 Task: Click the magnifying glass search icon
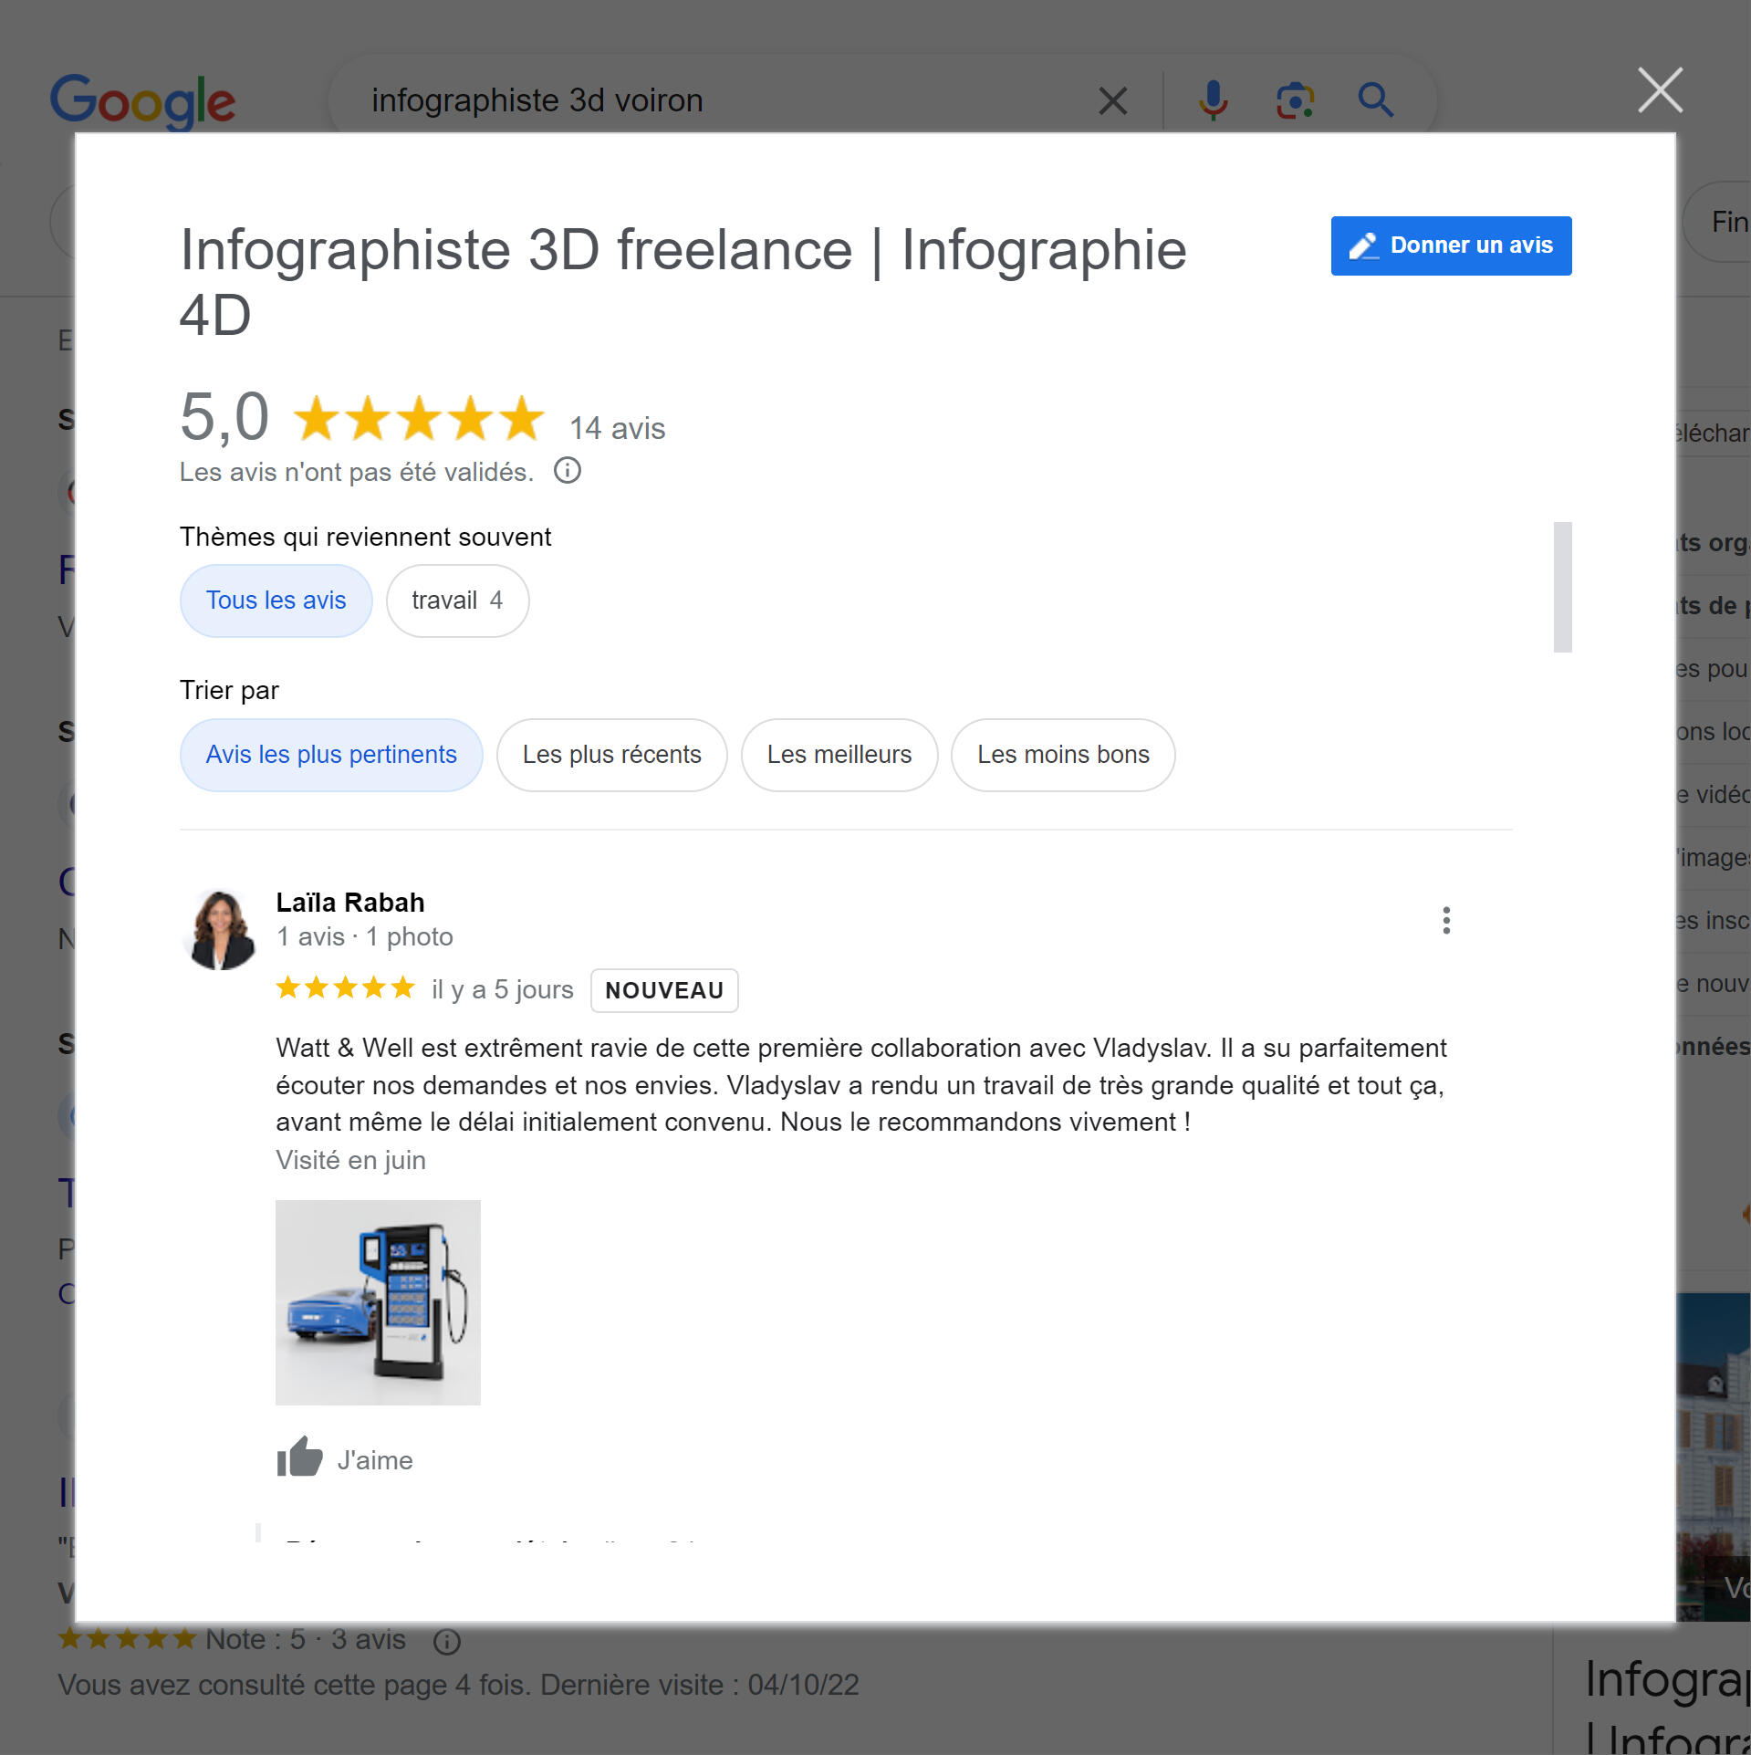coord(1374,100)
